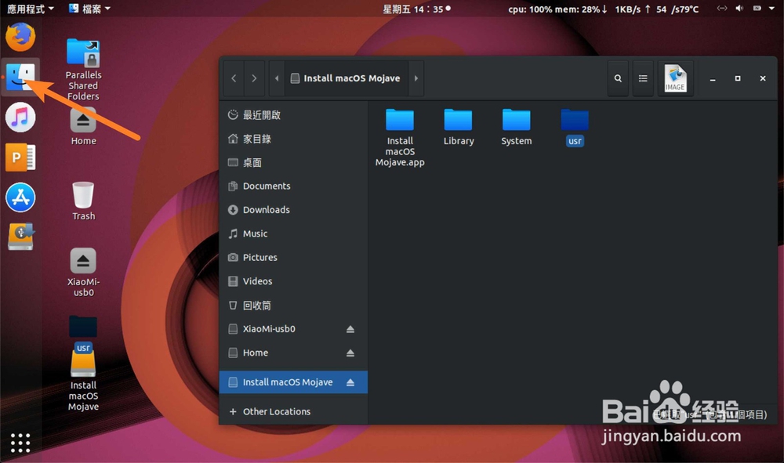This screenshot has width=784, height=463.
Task: Open the App Store icon in dock
Action: tap(20, 197)
